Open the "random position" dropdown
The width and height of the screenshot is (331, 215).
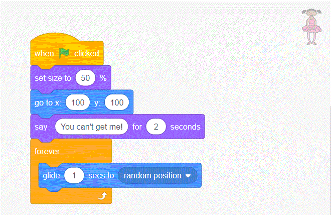(152, 175)
